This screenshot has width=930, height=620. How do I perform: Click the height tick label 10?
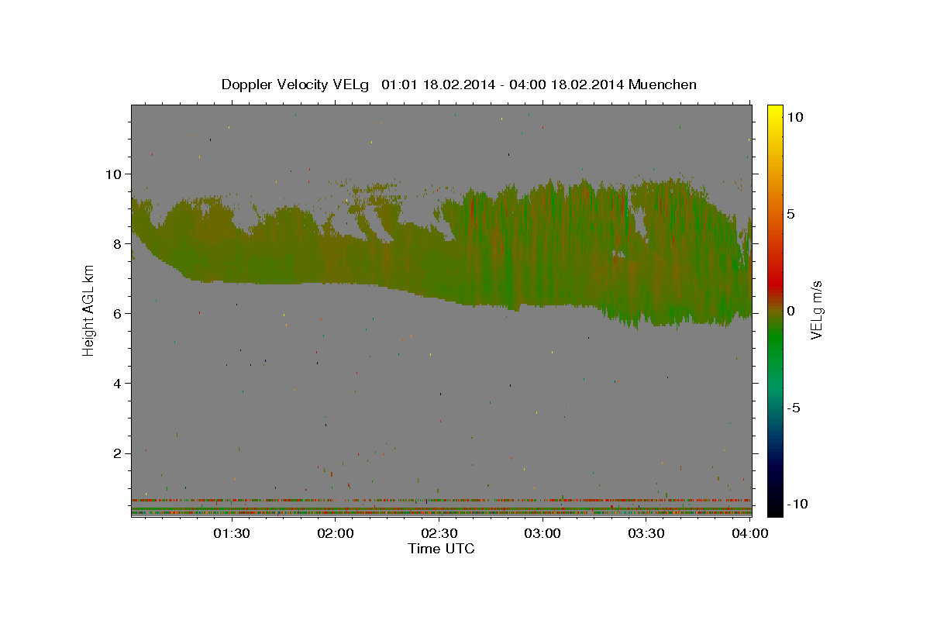114,174
